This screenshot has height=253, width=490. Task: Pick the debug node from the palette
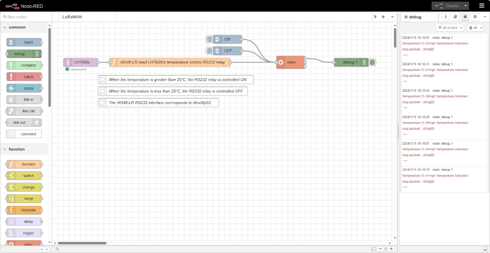coord(24,54)
